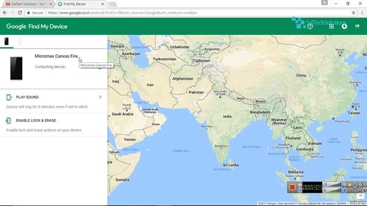Toggle recorder microphone icon
Image resolution: width=367 pixels, height=206 pixels.
pyautogui.click(x=325, y=190)
